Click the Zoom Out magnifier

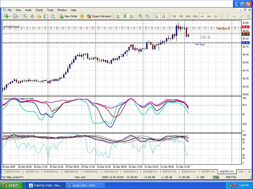147,16
